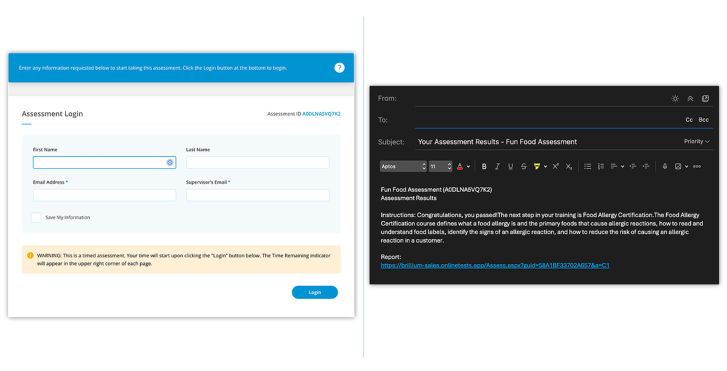This screenshot has width=727, height=371.
Task: Click 'Assessment Results' line in email body
Action: point(408,198)
